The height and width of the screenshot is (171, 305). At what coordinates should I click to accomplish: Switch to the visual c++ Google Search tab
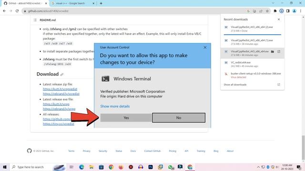coord(70,3)
